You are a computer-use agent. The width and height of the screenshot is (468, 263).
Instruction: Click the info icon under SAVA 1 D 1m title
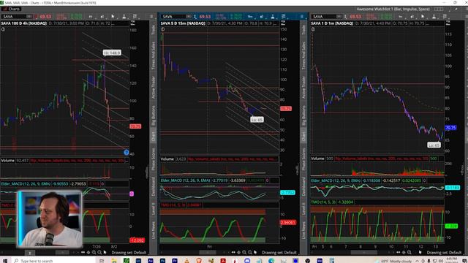(313, 29)
